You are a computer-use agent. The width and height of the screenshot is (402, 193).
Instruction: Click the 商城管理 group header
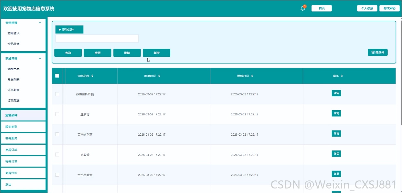[23, 59]
